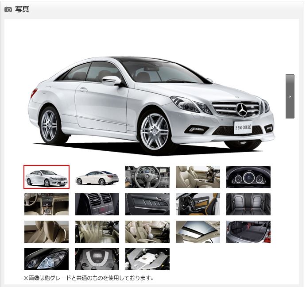Click the large main E 550 Coupé photo

[x=151, y=105]
